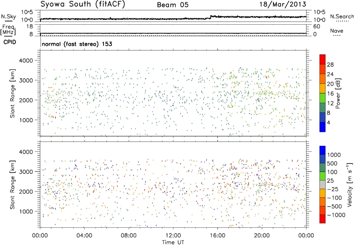Click the '-25' label on the Velocity colorbar
The width and height of the screenshot is (354, 245).
pos(332,189)
